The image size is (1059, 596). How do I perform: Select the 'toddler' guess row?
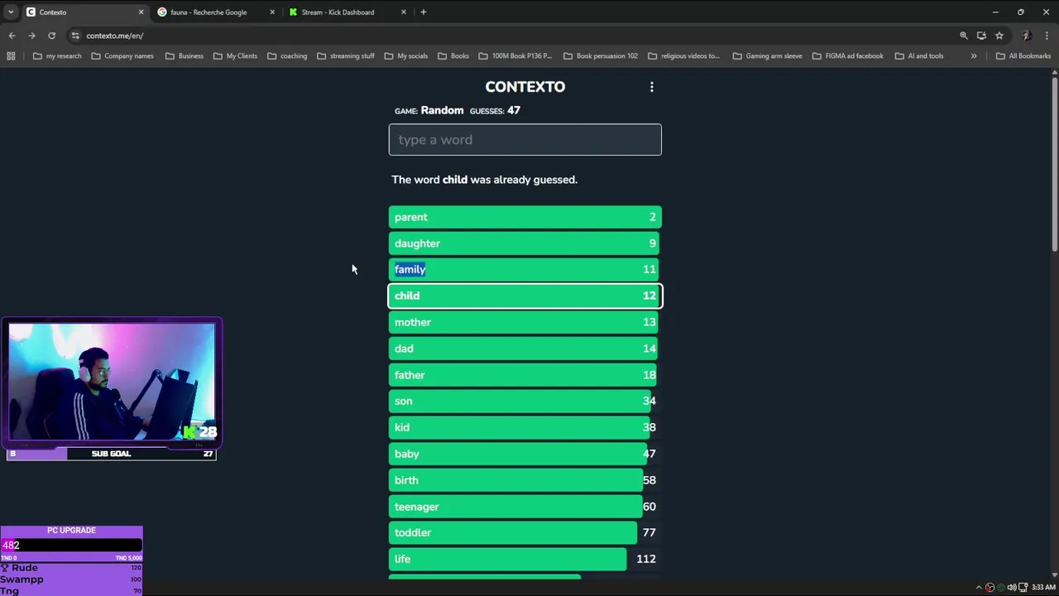point(525,532)
